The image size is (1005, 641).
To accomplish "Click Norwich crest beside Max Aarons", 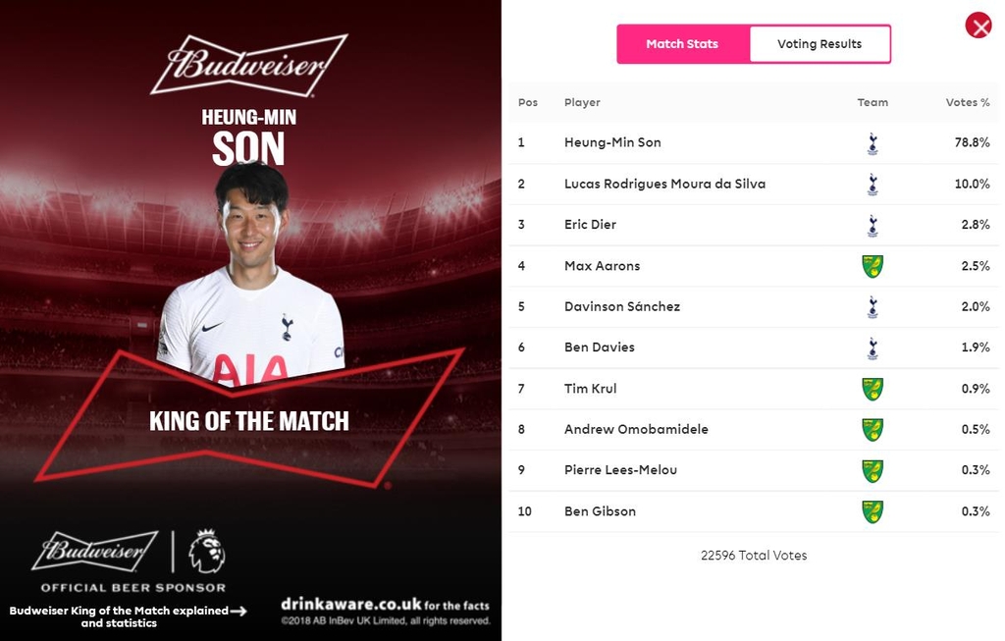I will 873,266.
